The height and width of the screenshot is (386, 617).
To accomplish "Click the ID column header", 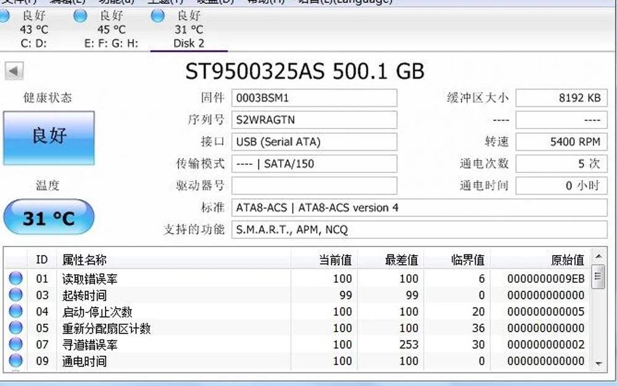I will [x=42, y=259].
